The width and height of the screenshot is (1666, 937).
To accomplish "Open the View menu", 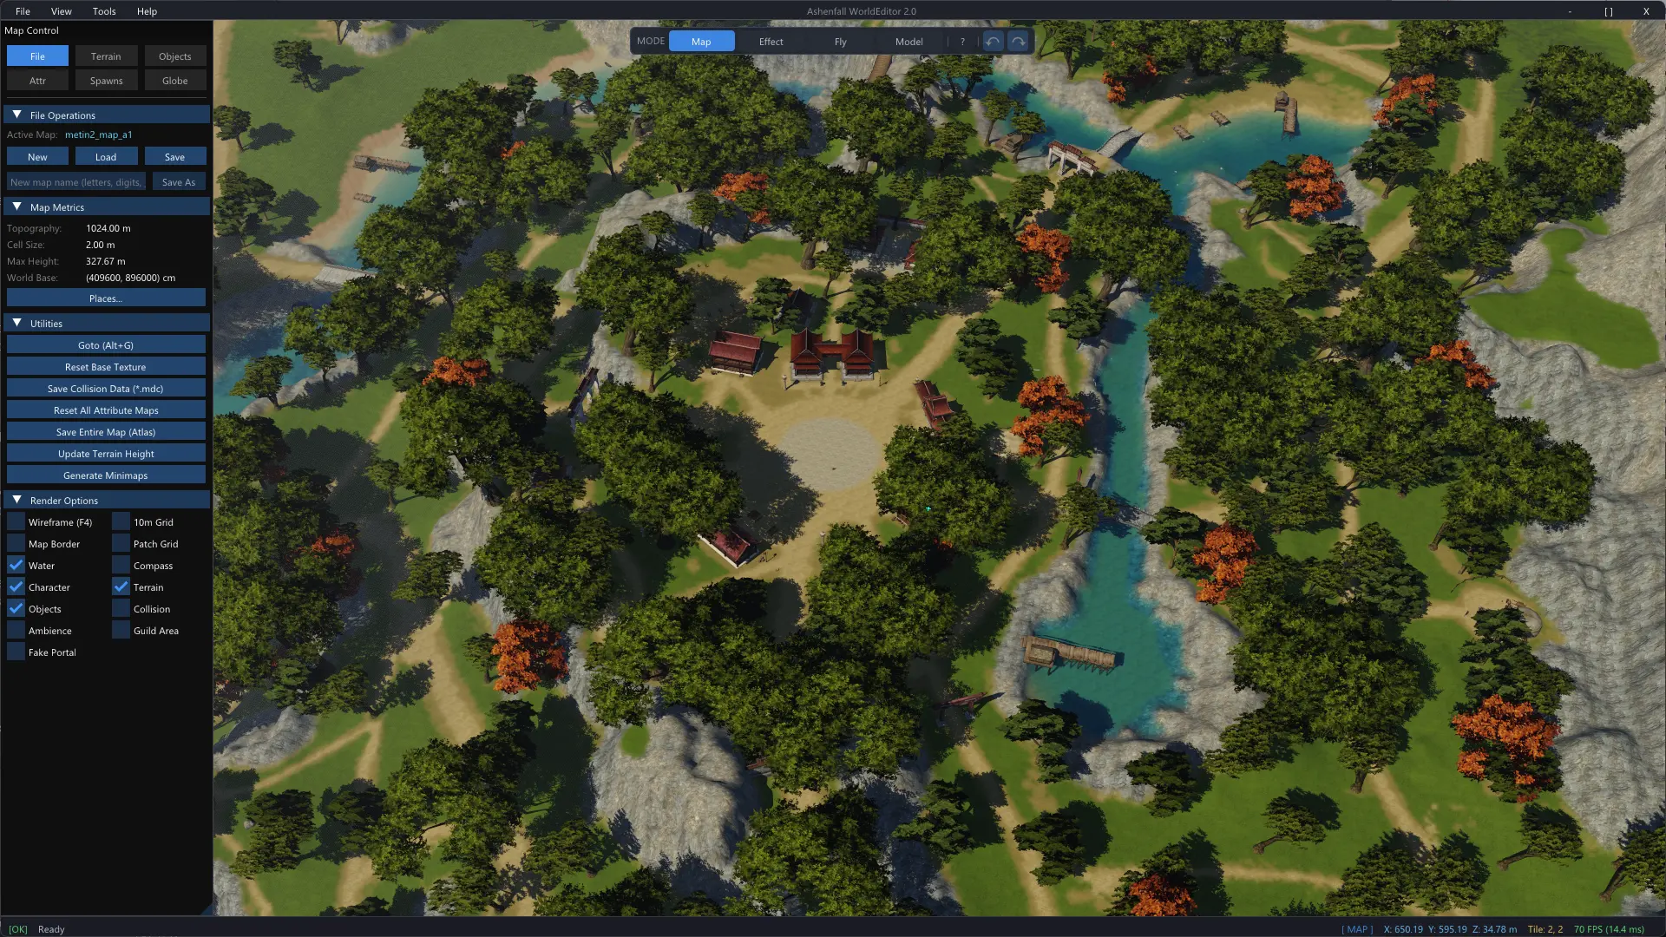I will (x=61, y=11).
